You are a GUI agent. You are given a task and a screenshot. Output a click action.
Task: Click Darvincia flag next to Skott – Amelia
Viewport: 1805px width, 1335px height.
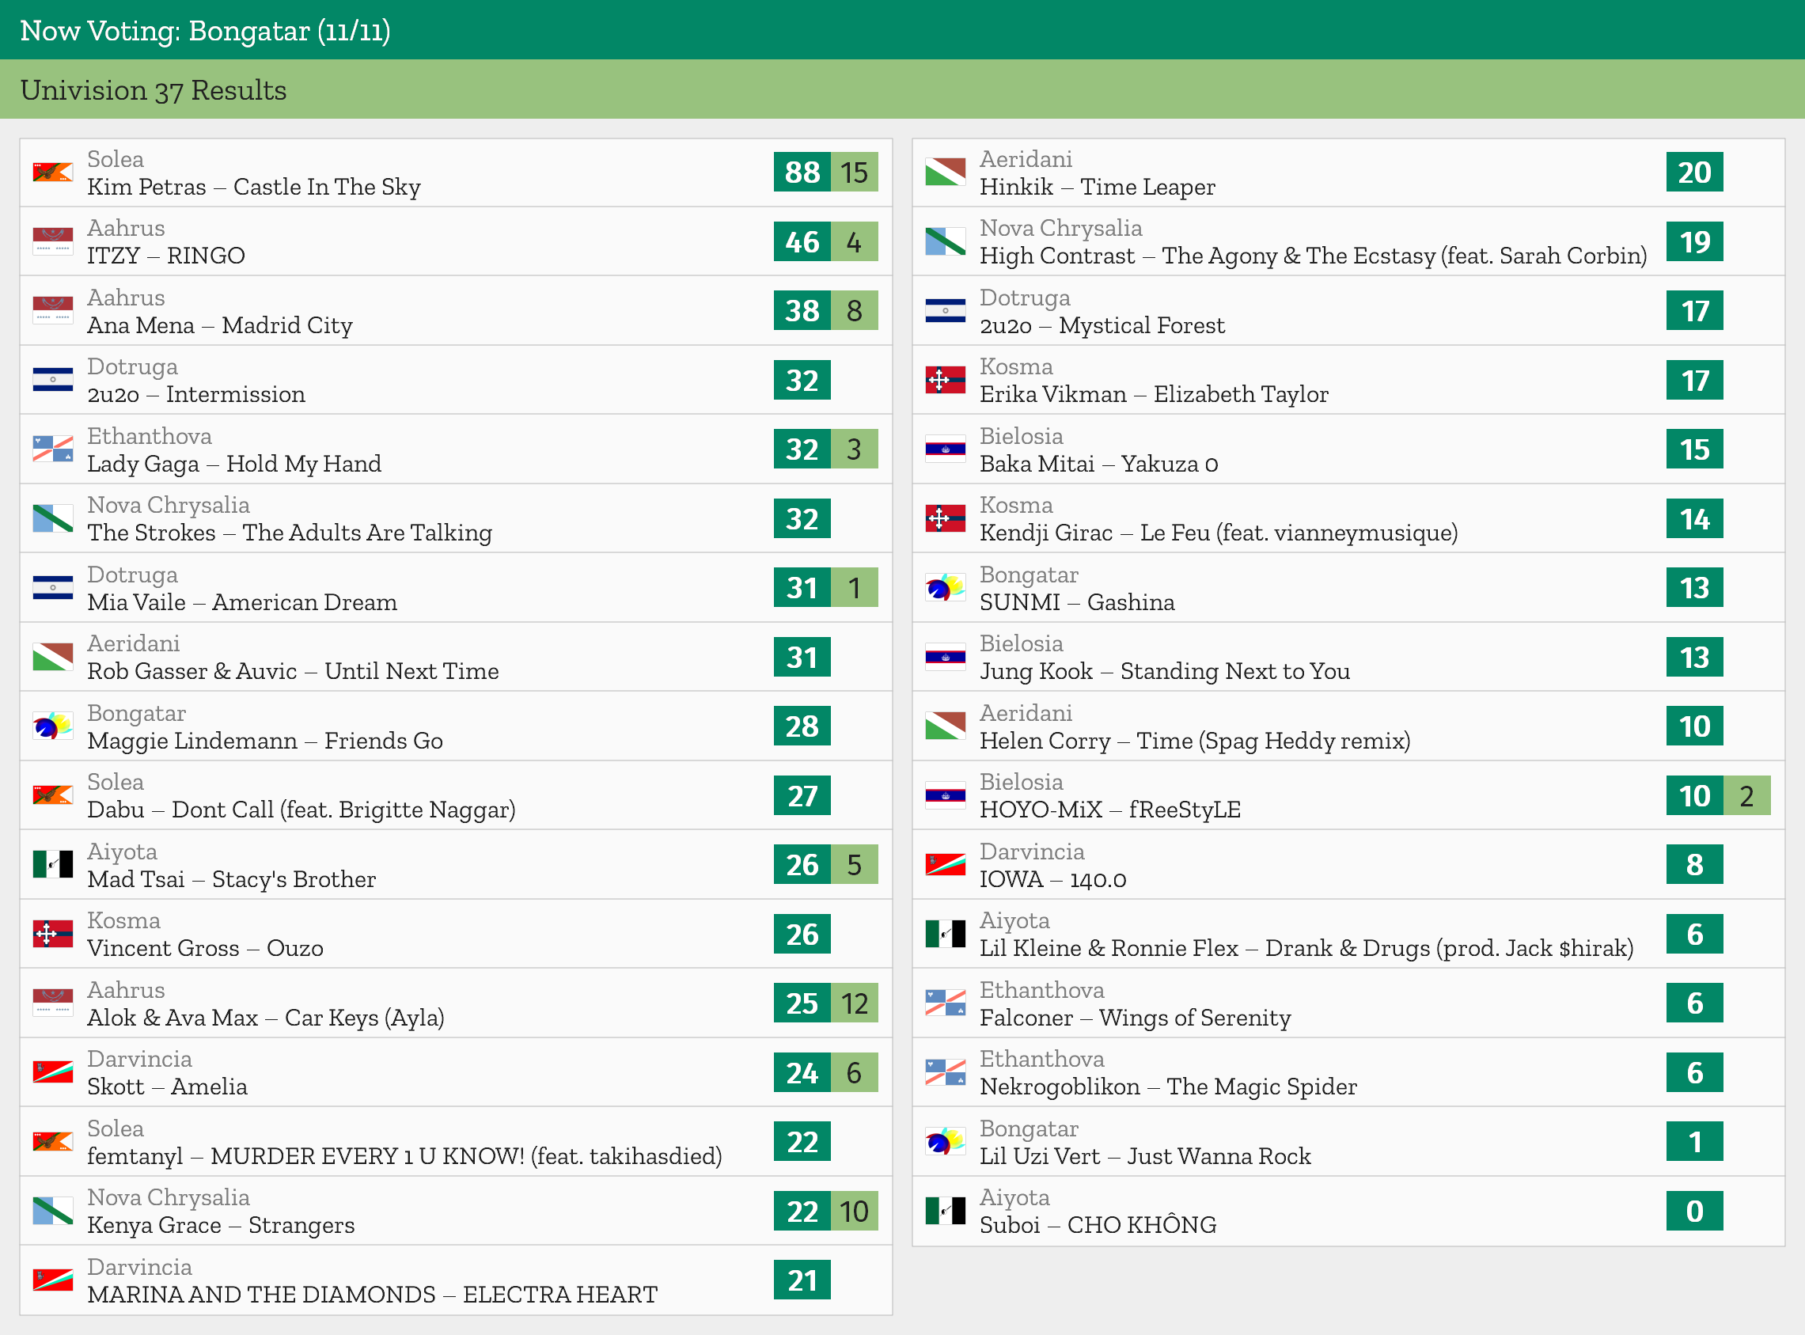pyautogui.click(x=52, y=1072)
